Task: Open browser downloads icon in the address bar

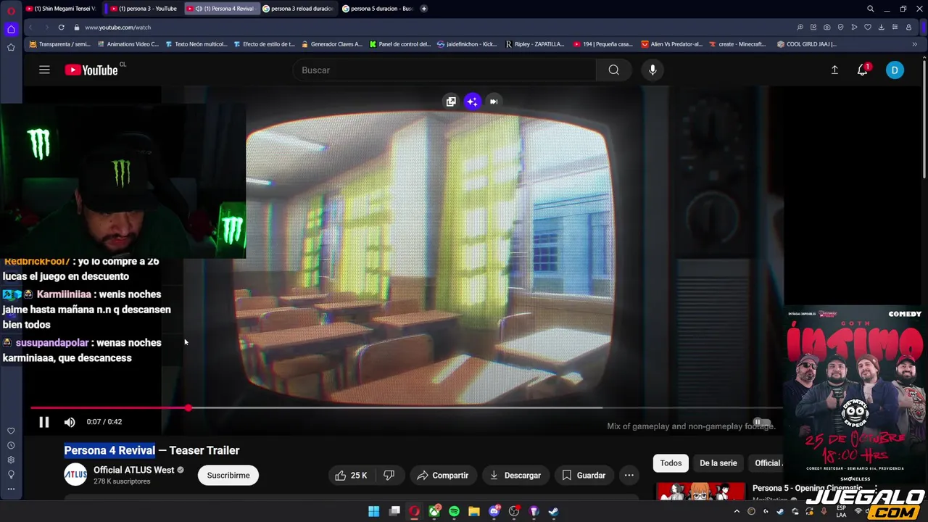Action: [881, 27]
